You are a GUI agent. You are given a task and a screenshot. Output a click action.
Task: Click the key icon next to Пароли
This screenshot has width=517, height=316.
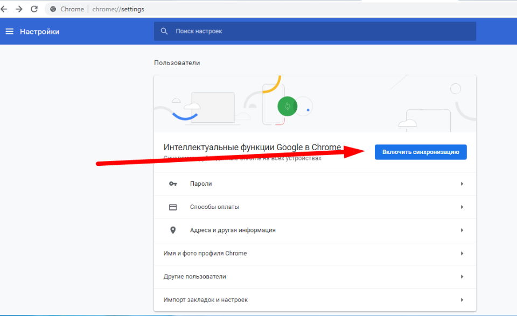[173, 184]
